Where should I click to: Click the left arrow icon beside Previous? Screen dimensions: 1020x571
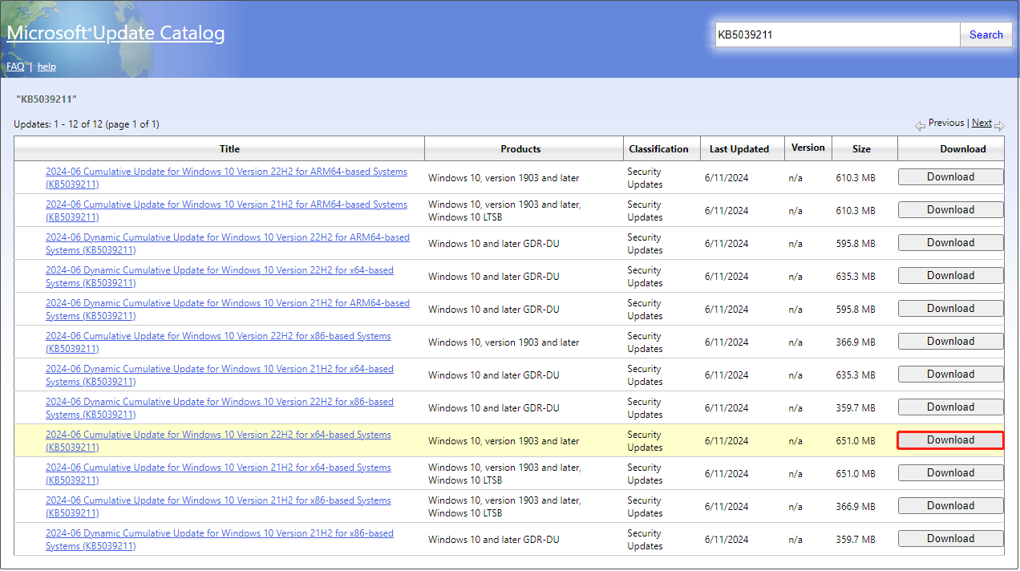pos(920,126)
